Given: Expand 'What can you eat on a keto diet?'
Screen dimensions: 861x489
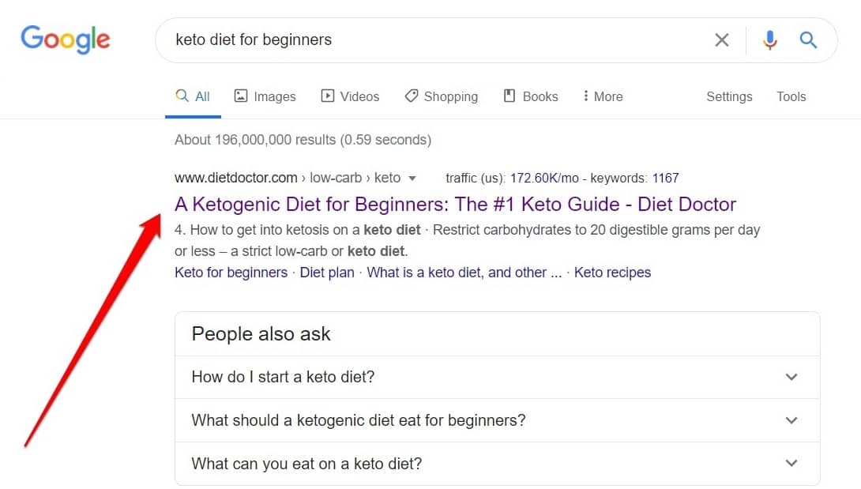Looking at the screenshot, I should pyautogui.click(x=496, y=464).
